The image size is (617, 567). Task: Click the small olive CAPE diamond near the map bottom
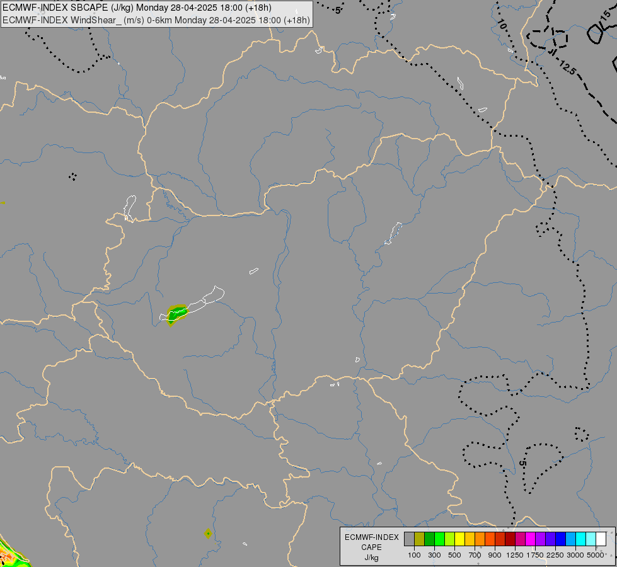pyautogui.click(x=208, y=534)
